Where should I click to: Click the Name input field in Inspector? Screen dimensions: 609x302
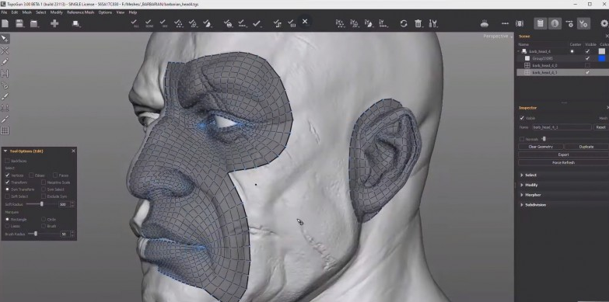[562, 127]
